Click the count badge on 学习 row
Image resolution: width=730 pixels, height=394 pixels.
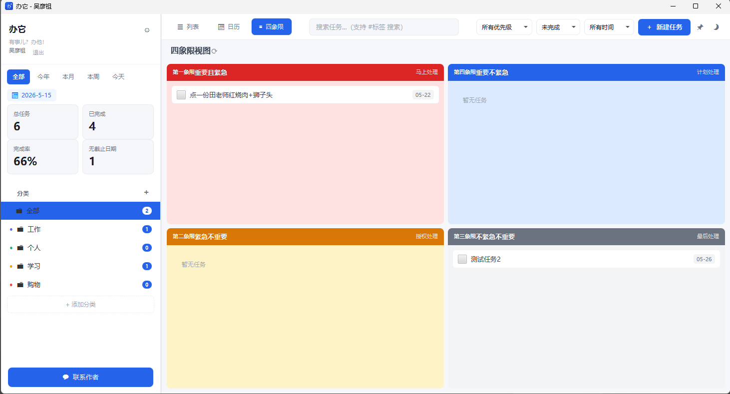point(147,266)
